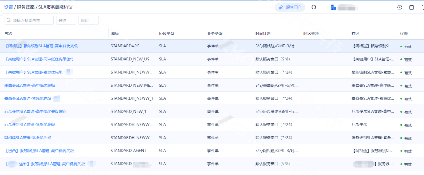Screen dimensions: 424x175
Task: Sort by 状态 column header
Action: tap(404, 34)
